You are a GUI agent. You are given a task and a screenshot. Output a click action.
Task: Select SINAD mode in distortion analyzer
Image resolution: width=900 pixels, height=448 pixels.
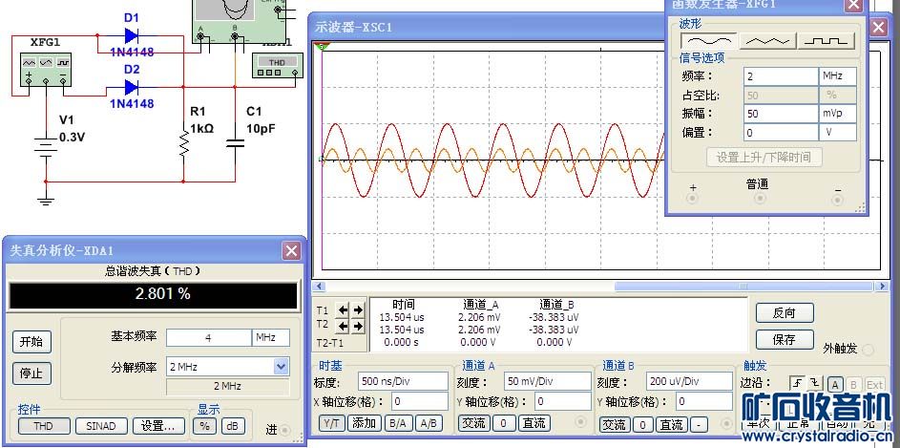tap(100, 426)
